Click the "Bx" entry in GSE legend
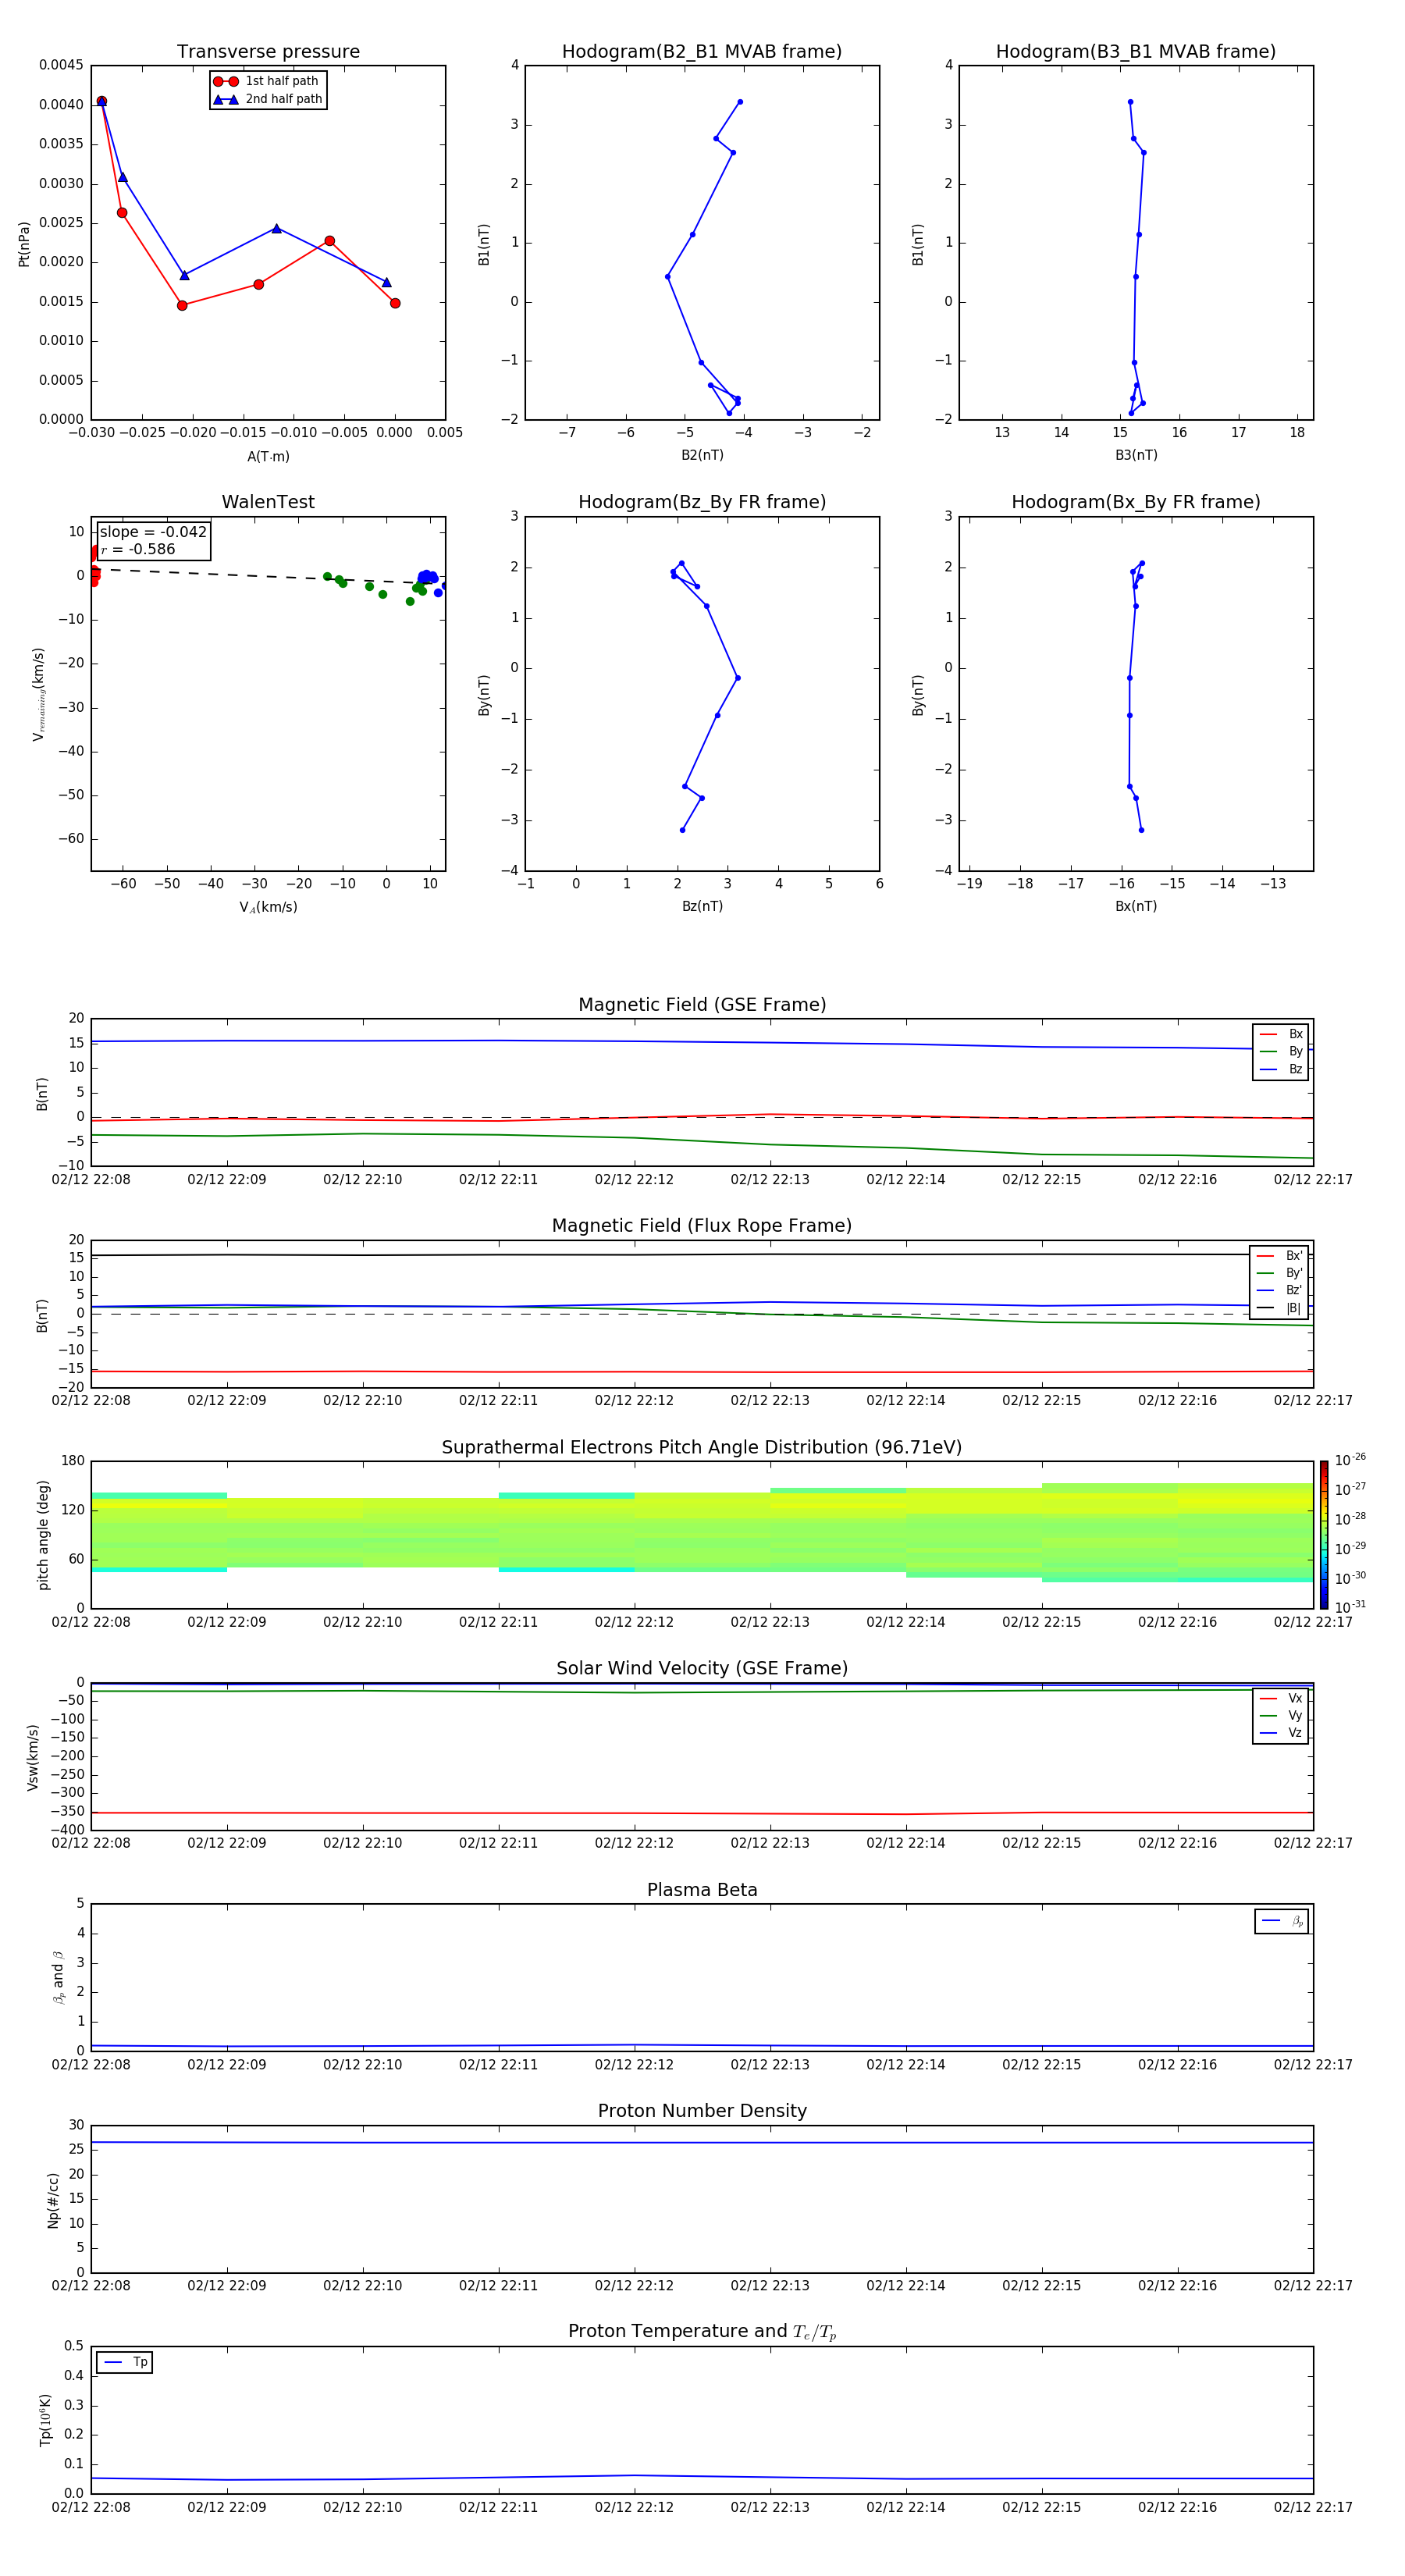 point(1281,1034)
